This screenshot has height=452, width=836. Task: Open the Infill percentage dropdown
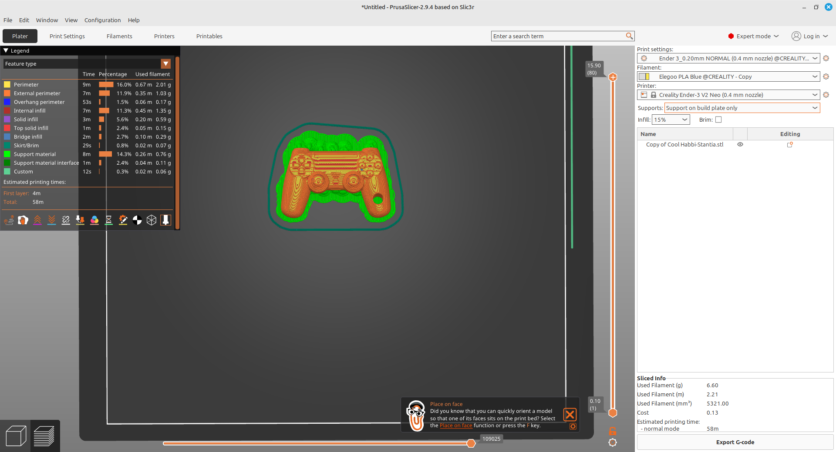pos(671,120)
